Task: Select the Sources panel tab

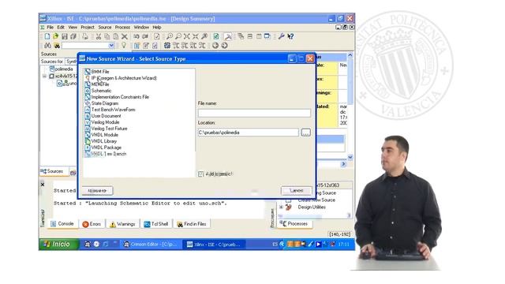Action: tap(53, 171)
